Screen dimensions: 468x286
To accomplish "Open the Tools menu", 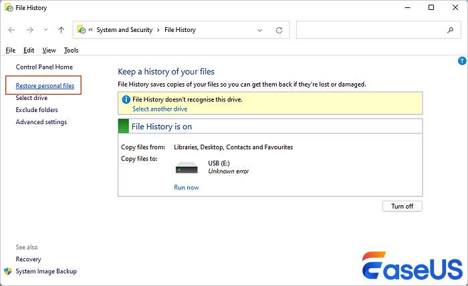I will tap(71, 50).
